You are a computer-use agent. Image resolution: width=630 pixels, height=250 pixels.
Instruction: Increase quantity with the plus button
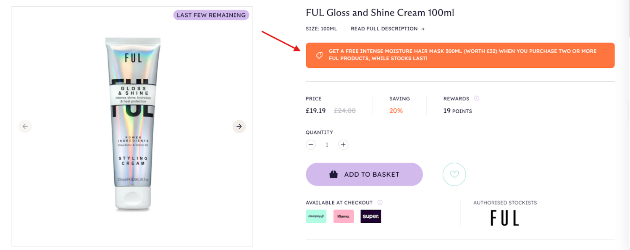pyautogui.click(x=343, y=145)
